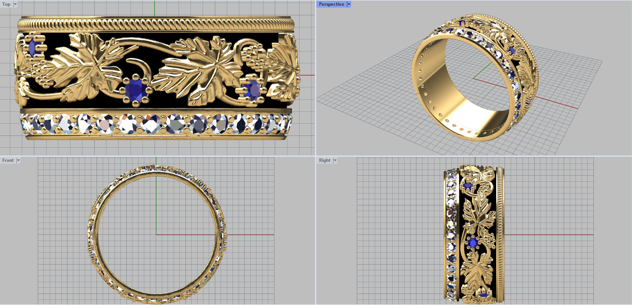Pick the grape cluster at right in Top view
The height and width of the screenshot is (305, 632).
(x=254, y=55)
